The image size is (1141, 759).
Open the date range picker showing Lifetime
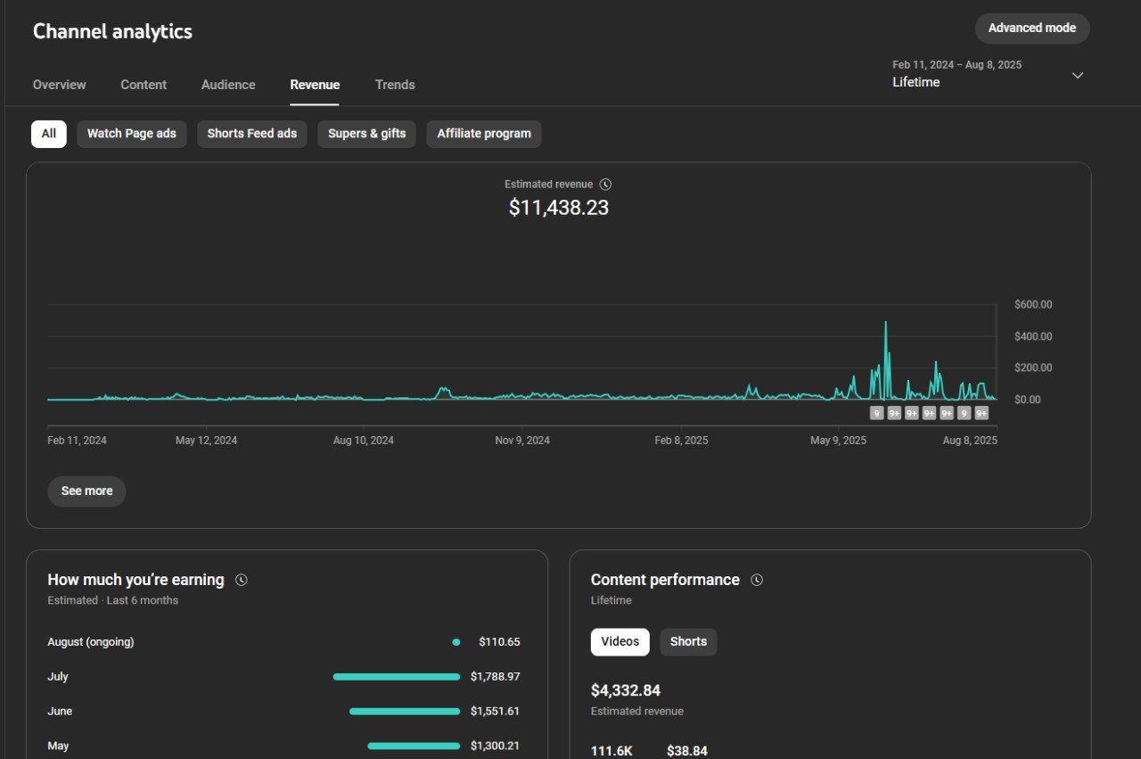pos(956,74)
